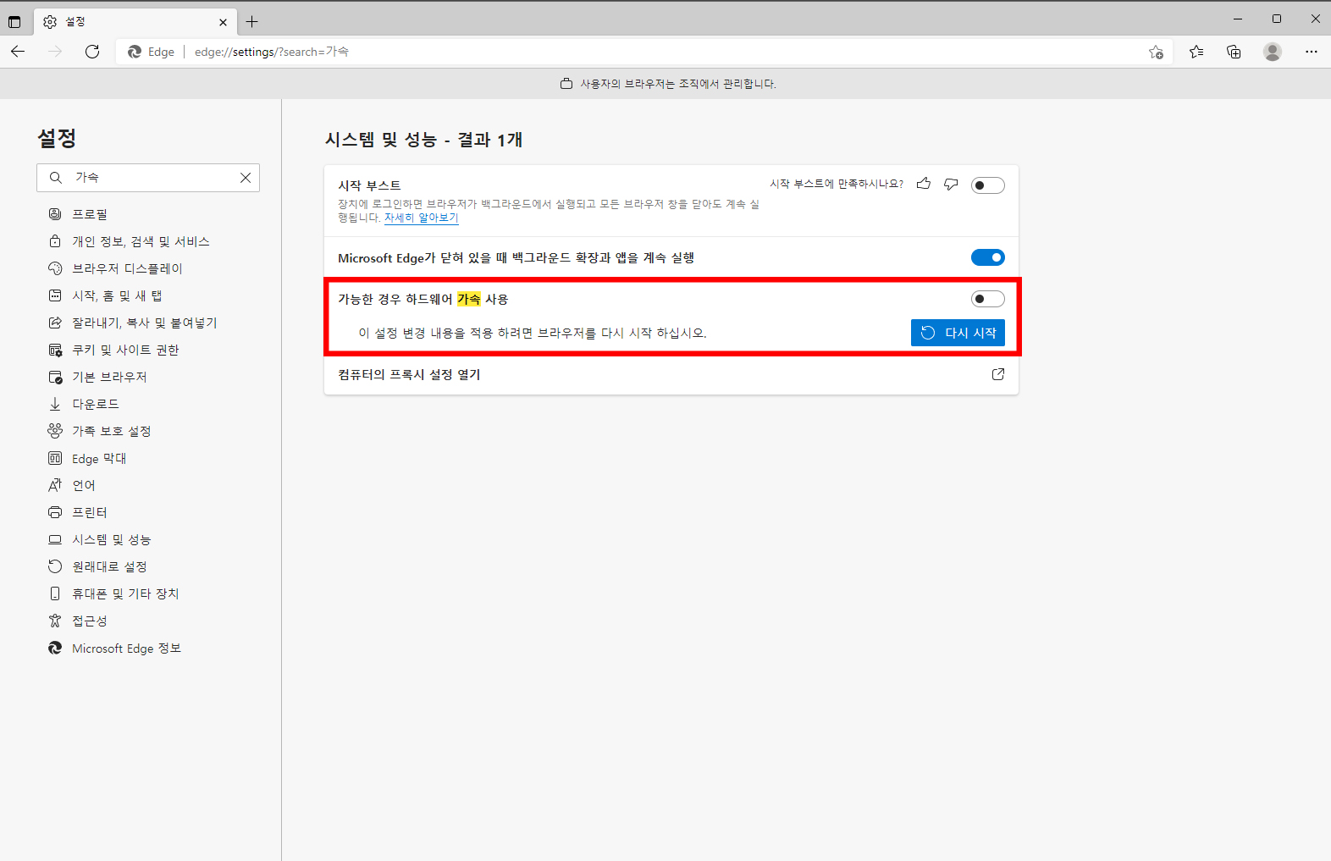Click the browser back arrow
Image resolution: width=1331 pixels, height=861 pixels.
(x=18, y=52)
